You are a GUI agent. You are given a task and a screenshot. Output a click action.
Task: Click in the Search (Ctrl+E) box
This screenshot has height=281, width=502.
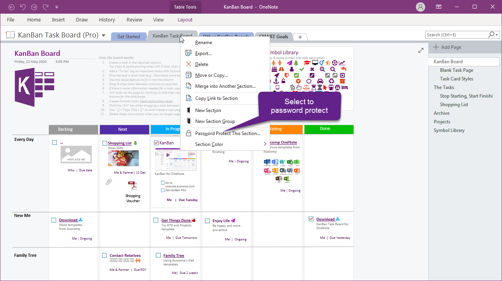[x=456, y=35]
